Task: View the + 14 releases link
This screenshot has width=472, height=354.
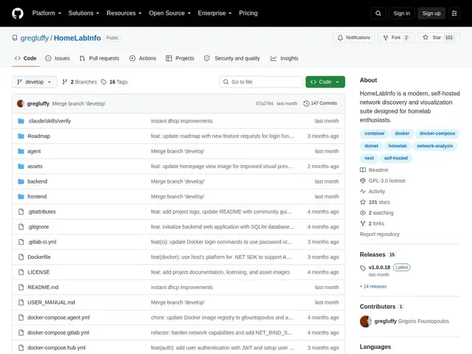Action: pyautogui.click(x=373, y=287)
